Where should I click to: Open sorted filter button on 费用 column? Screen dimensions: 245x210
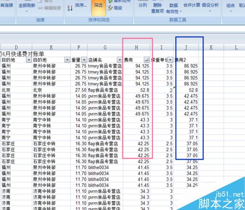point(147,60)
